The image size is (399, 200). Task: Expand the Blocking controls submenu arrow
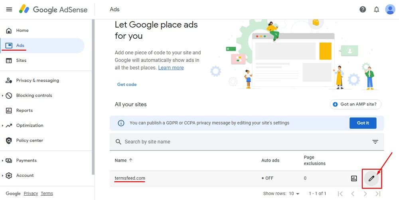click(2, 96)
